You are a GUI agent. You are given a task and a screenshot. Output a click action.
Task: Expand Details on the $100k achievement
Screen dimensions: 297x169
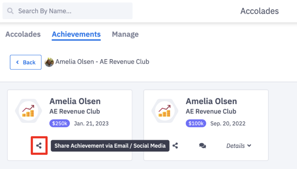pos(239,146)
